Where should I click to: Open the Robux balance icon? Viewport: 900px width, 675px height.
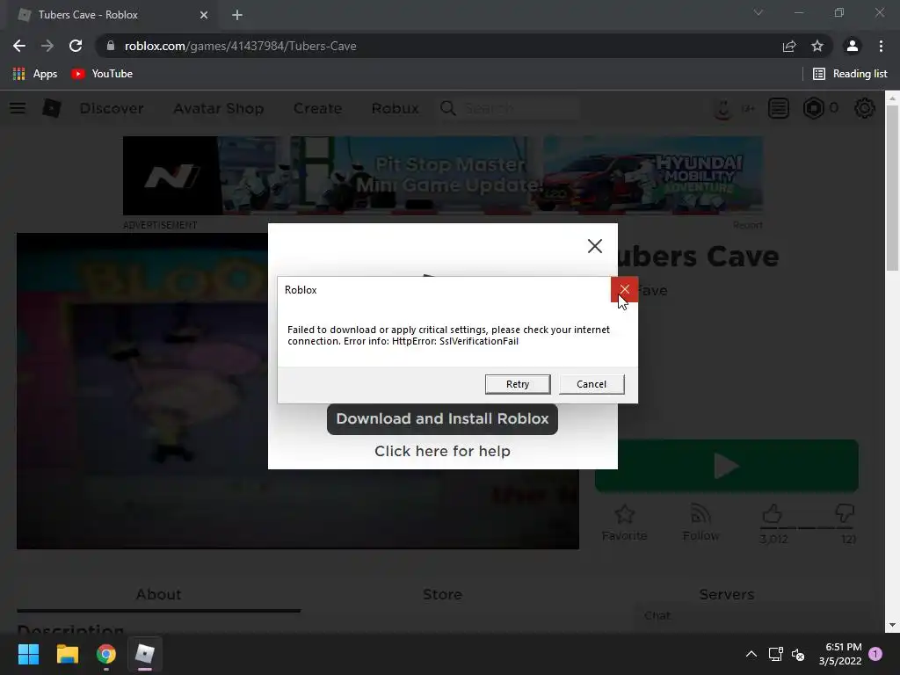pos(813,108)
